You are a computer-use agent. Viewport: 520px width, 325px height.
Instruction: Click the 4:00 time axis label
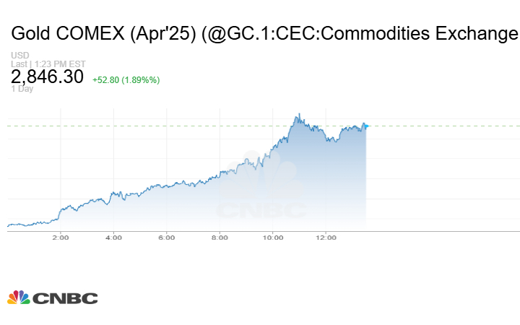click(x=113, y=237)
